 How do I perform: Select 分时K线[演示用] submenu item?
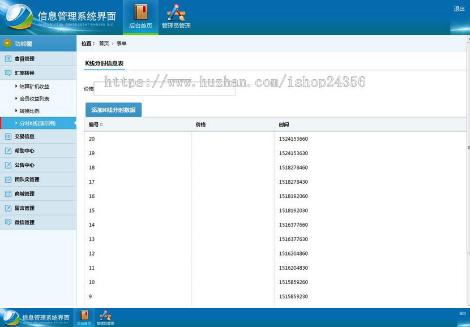click(x=37, y=123)
